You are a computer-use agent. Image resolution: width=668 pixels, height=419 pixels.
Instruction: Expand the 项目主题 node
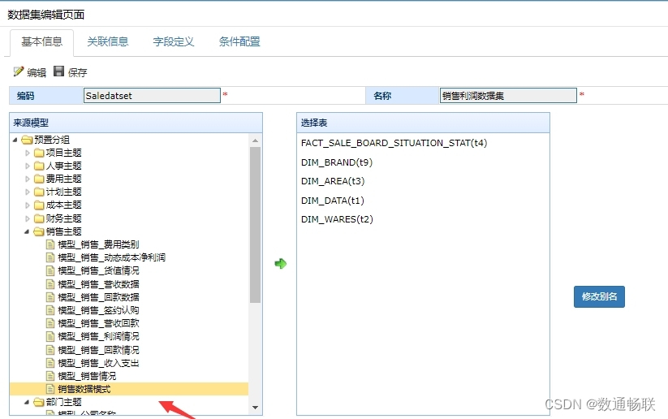[x=28, y=153]
